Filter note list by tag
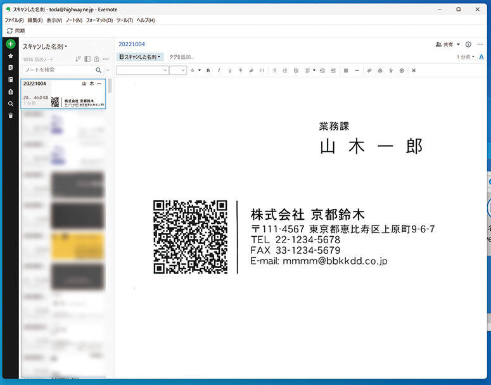Screen dimensions: 491x385 [x=97, y=59]
